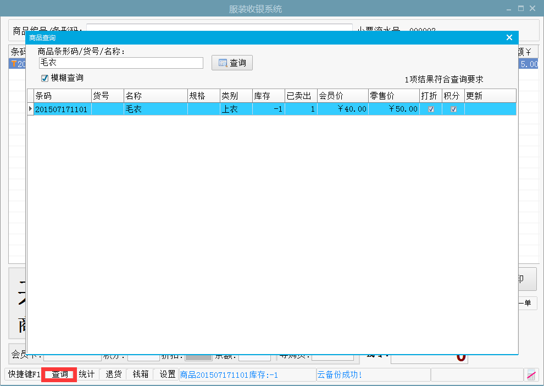Toggle the 积分 checkbox for 毛衣
The width and height of the screenshot is (544, 386).
pyautogui.click(x=453, y=109)
